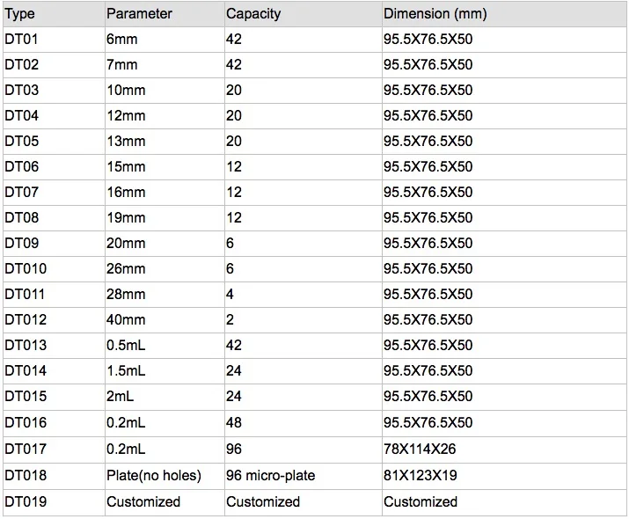Select the DT019 type cell
629x519 pixels.
coord(26,501)
